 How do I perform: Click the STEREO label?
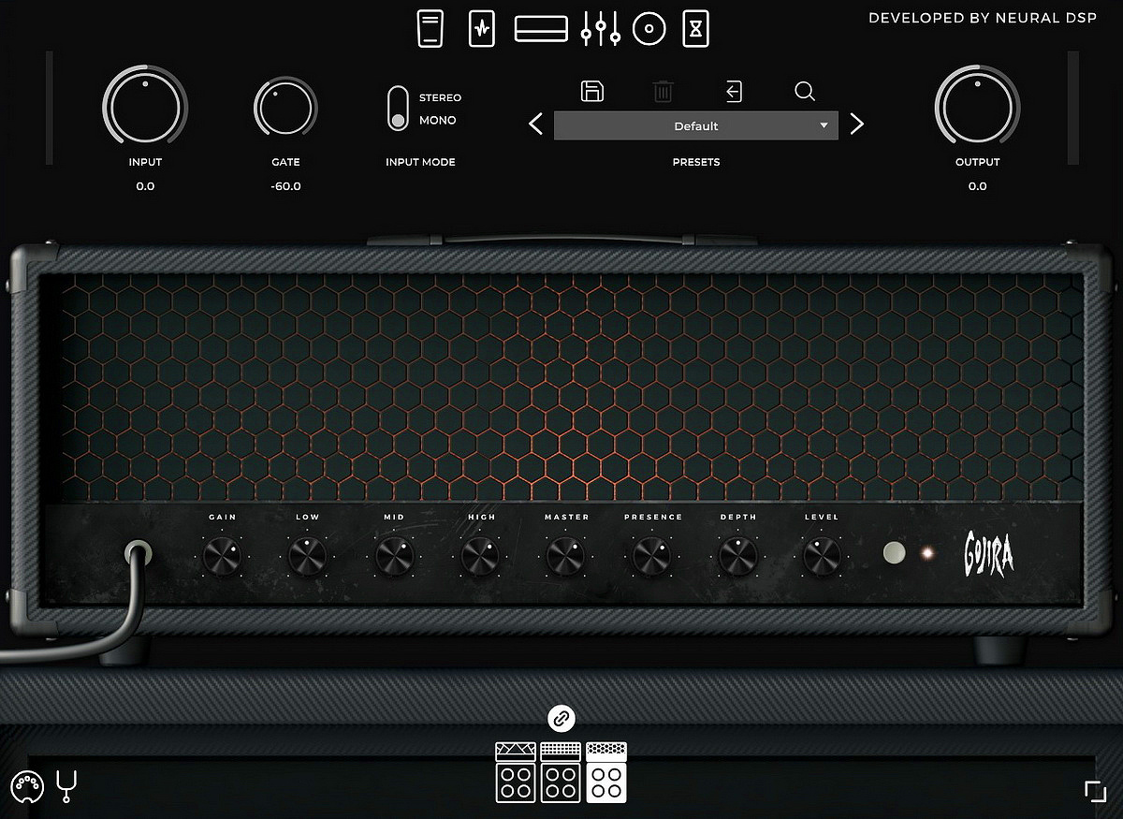(x=440, y=97)
